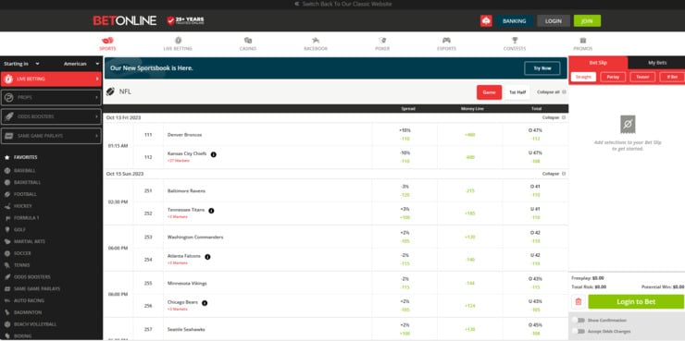Select Martial Arts in the sports sidebar

click(x=30, y=241)
